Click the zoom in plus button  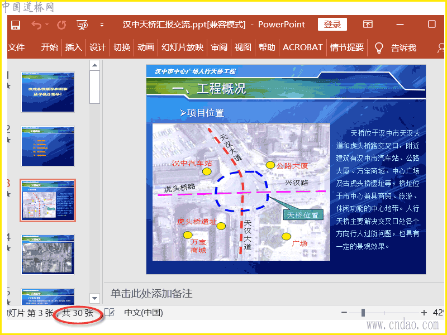tap(424, 313)
